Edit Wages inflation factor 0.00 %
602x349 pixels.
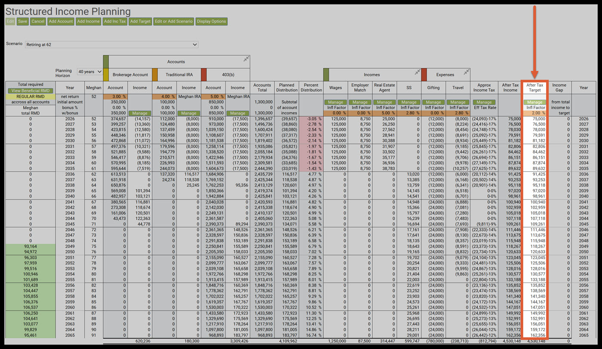(x=335, y=113)
